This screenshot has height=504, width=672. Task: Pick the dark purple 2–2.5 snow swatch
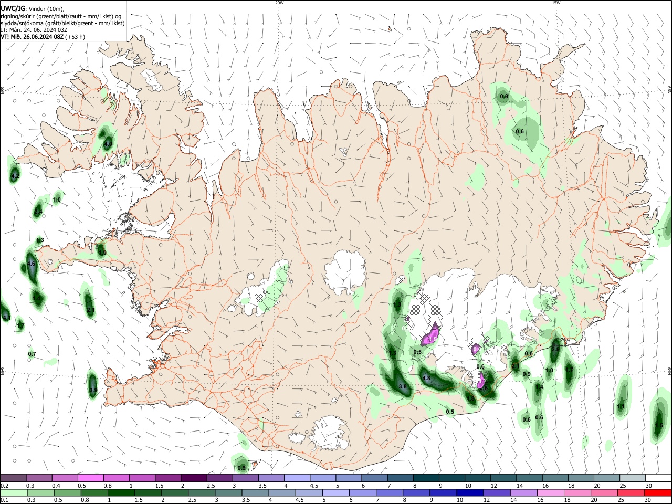click(x=194, y=478)
